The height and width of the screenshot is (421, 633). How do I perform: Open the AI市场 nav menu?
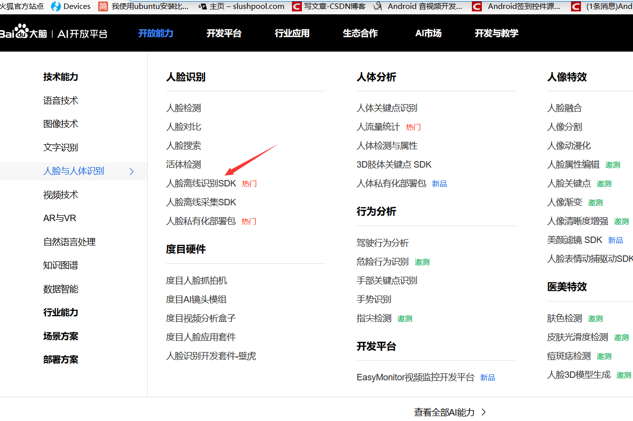click(428, 33)
